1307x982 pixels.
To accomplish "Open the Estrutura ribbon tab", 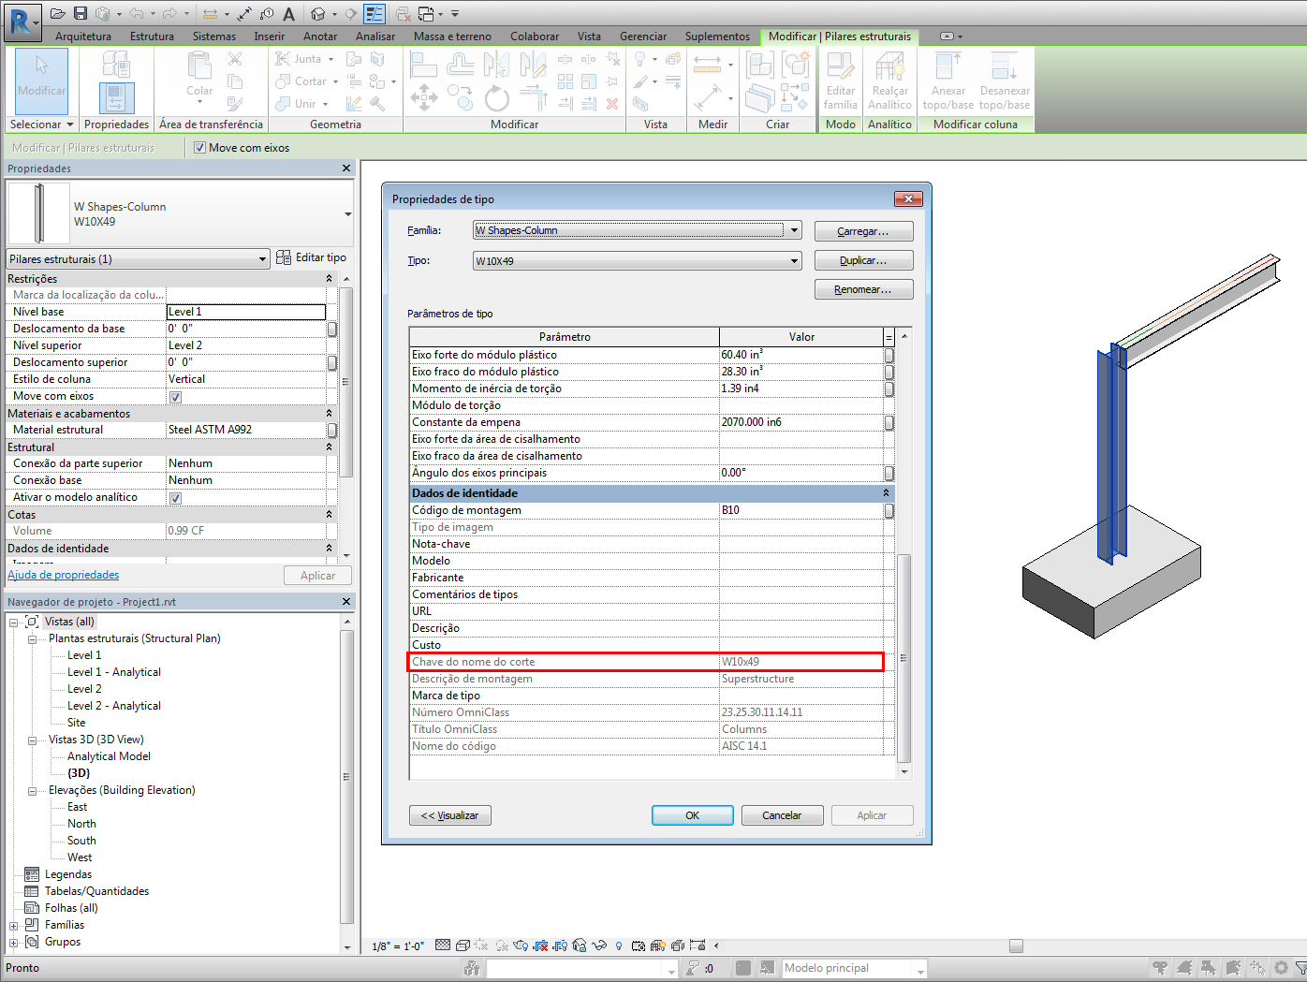I will click(x=152, y=37).
